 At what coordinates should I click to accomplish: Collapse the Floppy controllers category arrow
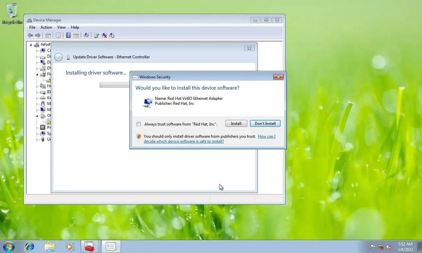37,74
